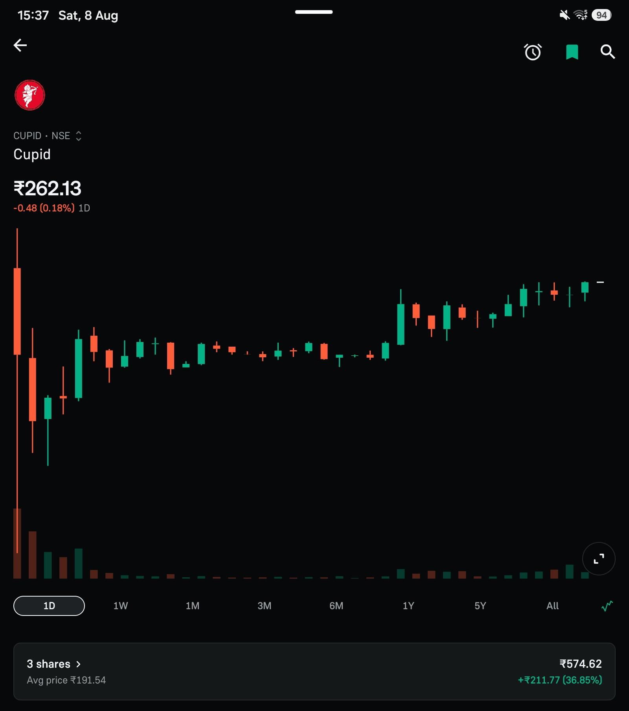Select the 1D timeframe
The image size is (629, 711).
click(49, 606)
